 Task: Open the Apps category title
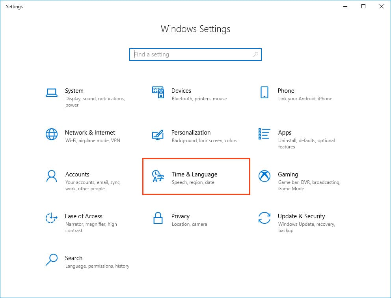285,133
